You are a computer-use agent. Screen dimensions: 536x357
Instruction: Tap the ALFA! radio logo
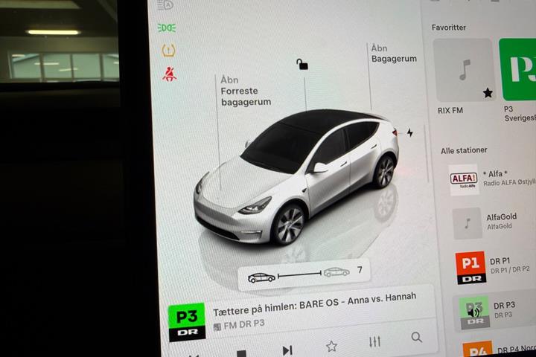tap(464, 179)
